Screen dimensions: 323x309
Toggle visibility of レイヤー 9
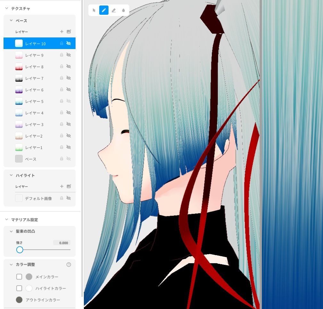[69, 55]
